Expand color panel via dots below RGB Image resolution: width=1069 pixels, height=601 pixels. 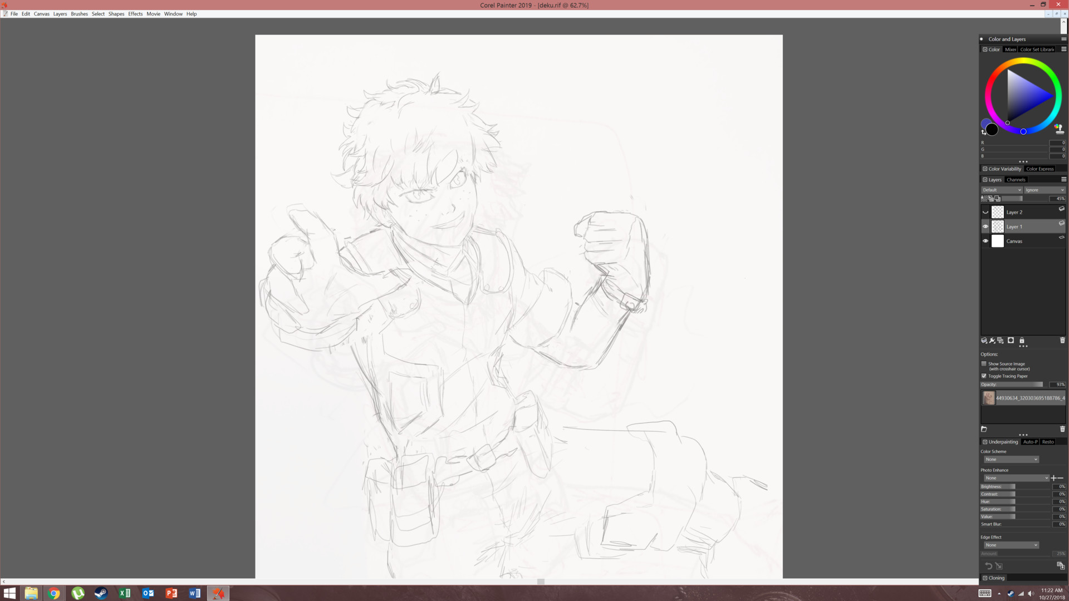tap(1023, 162)
